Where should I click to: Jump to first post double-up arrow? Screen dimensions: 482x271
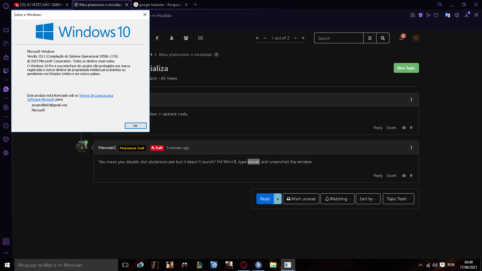pos(257,38)
